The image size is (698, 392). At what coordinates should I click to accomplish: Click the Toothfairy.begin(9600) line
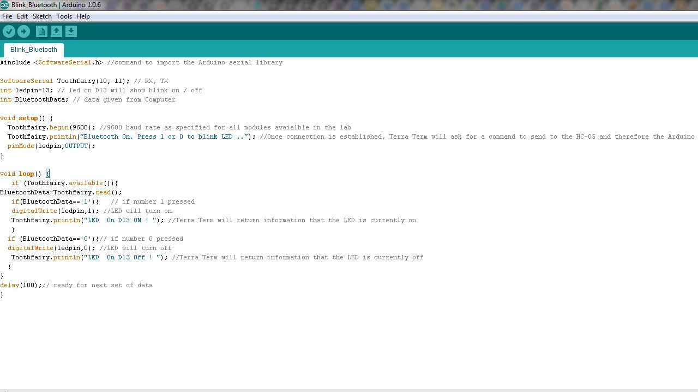click(x=179, y=127)
